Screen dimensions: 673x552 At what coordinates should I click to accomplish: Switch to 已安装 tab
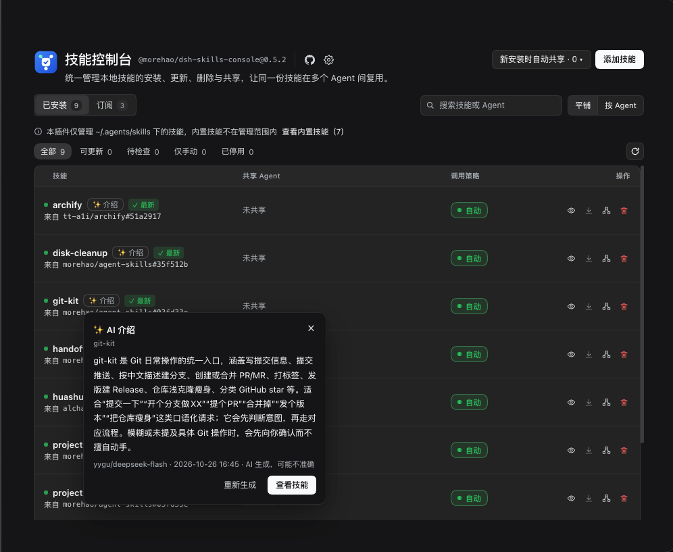61,105
